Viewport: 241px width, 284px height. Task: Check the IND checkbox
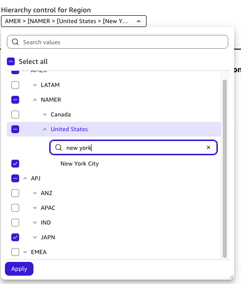coord(15,223)
